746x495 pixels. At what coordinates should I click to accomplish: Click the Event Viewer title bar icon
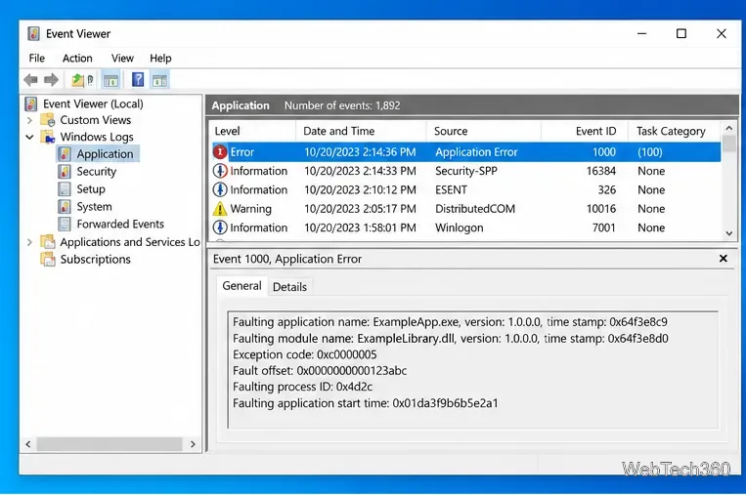point(33,34)
